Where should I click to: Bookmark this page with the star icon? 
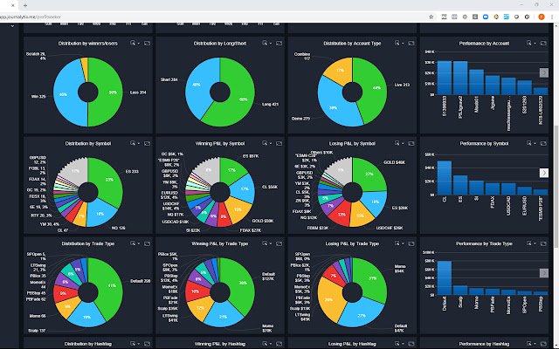pos(431,17)
